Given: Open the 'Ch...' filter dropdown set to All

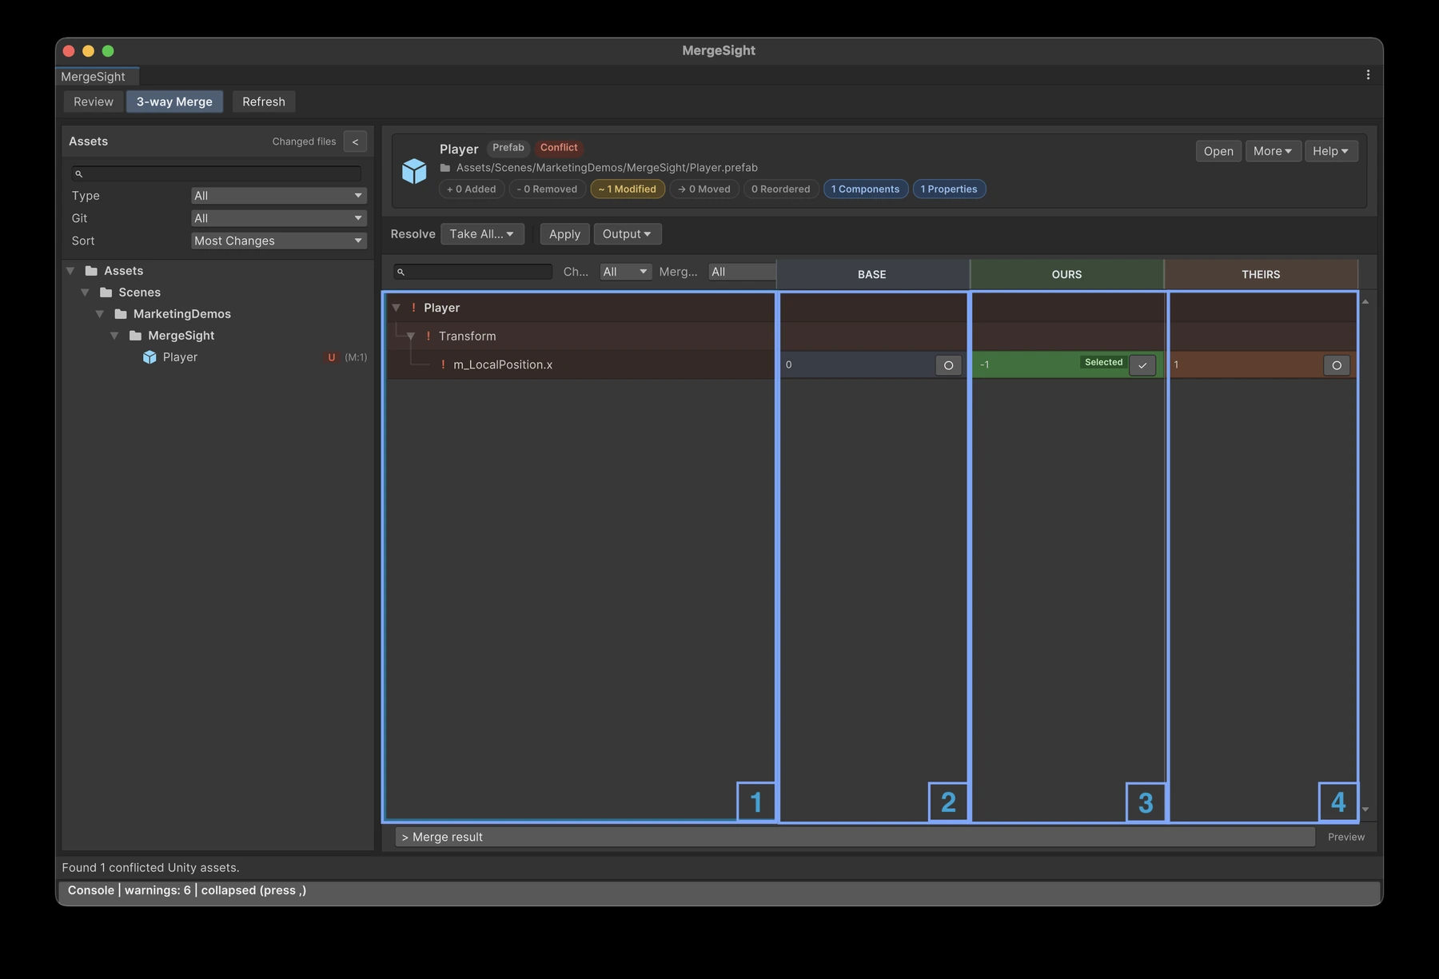Looking at the screenshot, I should coord(625,272).
